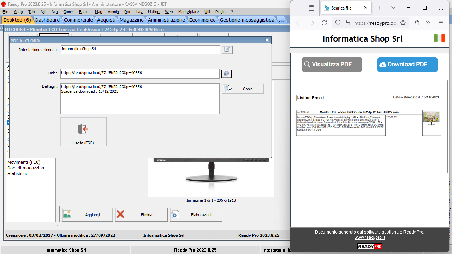Viewport: 452px width, 254px height.
Task: Open the browser hamburger application menu
Action: [441, 23]
